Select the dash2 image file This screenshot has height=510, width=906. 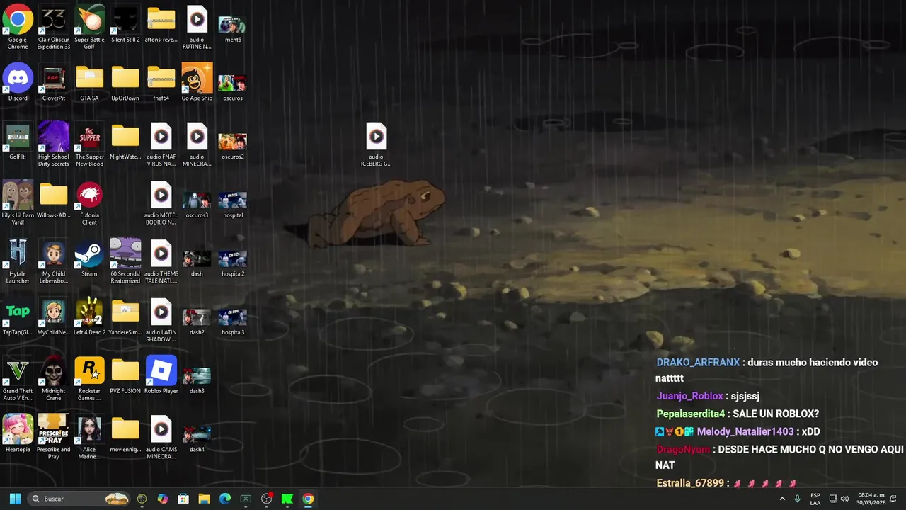point(197,321)
